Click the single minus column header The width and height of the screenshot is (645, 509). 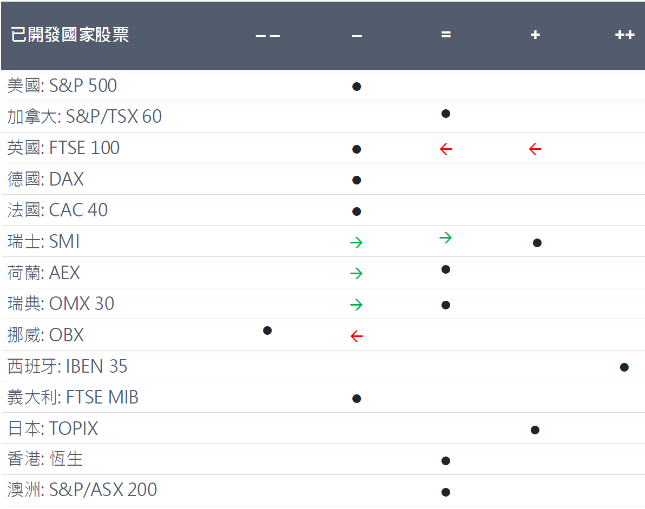click(x=357, y=36)
